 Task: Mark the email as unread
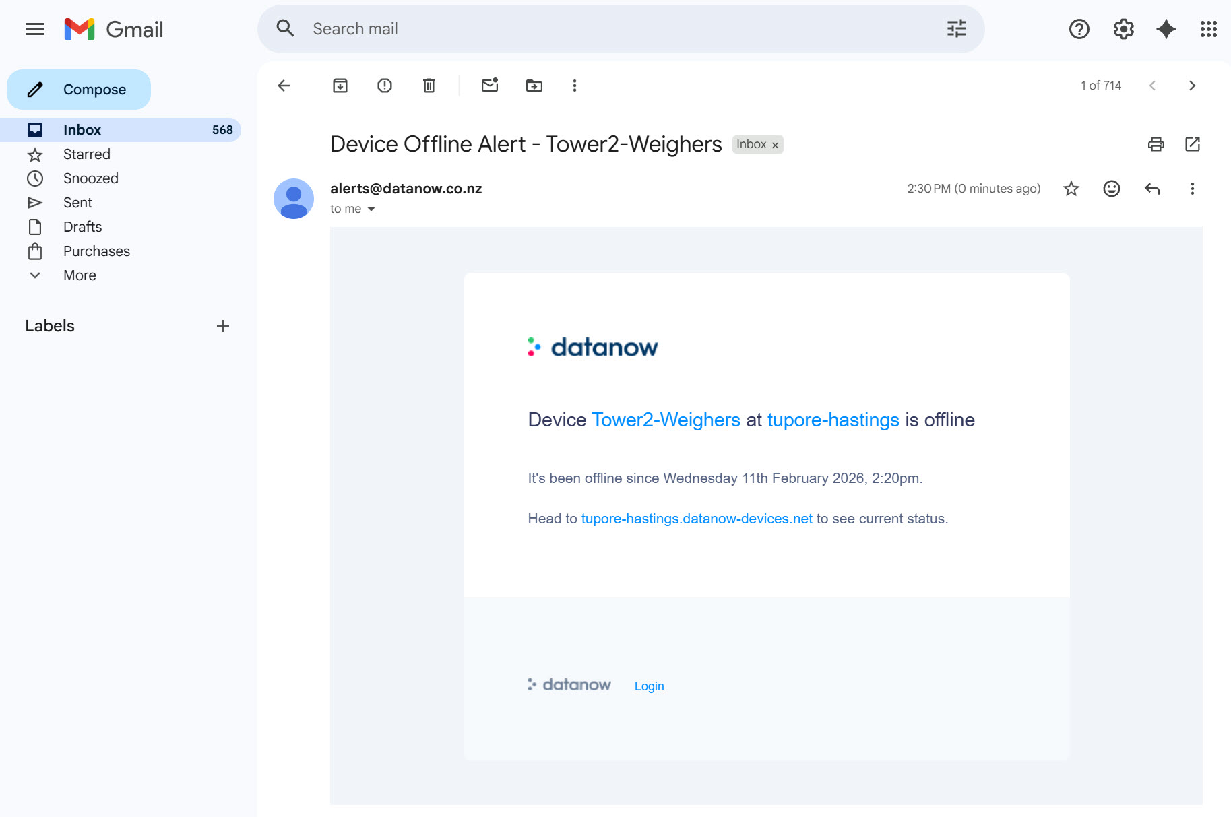coord(490,86)
